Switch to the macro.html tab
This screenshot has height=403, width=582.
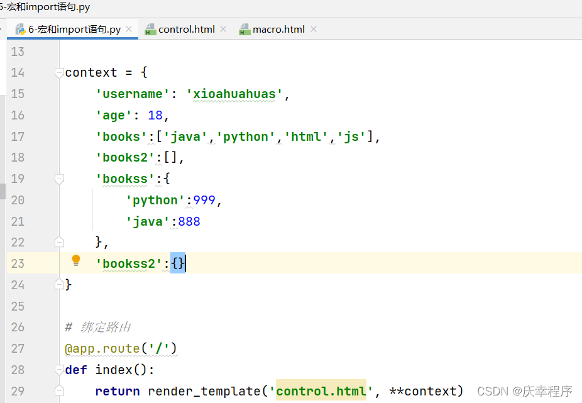(278, 30)
